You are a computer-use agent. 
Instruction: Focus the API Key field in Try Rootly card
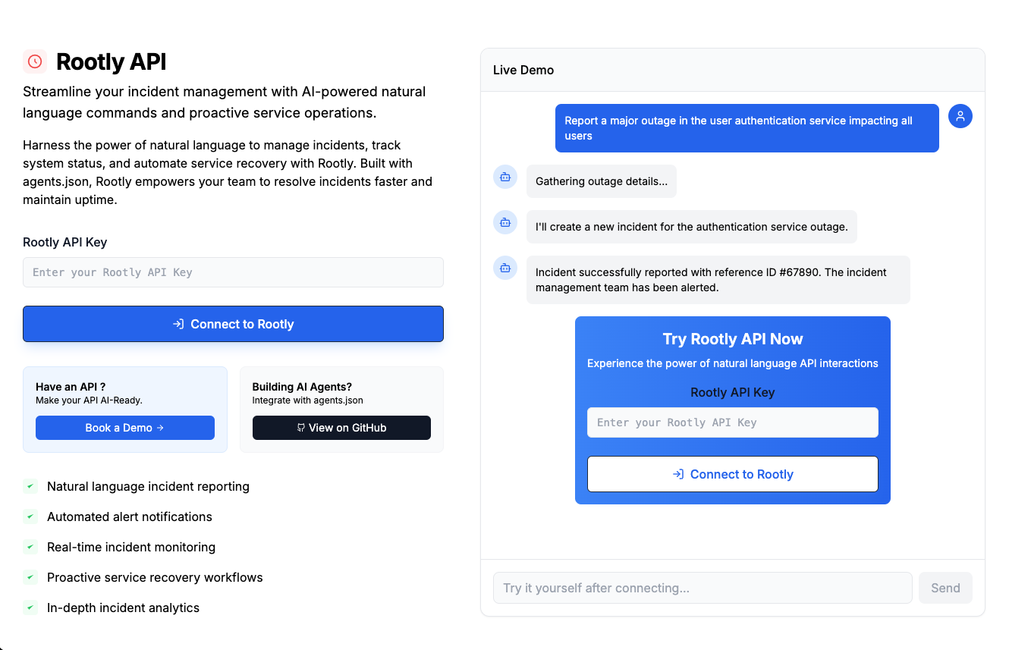coord(732,422)
